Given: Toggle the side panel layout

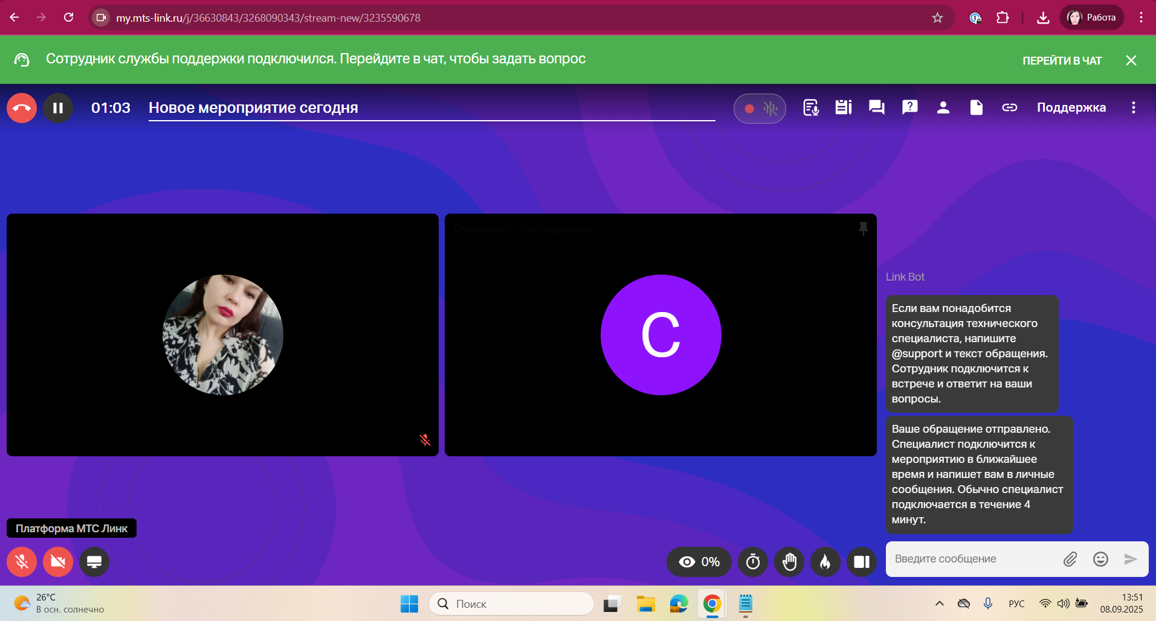Looking at the screenshot, I should click(862, 562).
